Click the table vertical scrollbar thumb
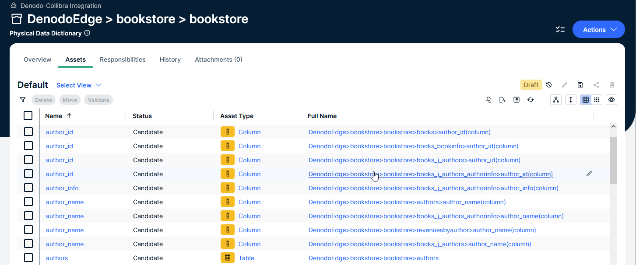The image size is (636, 265). pyautogui.click(x=613, y=160)
